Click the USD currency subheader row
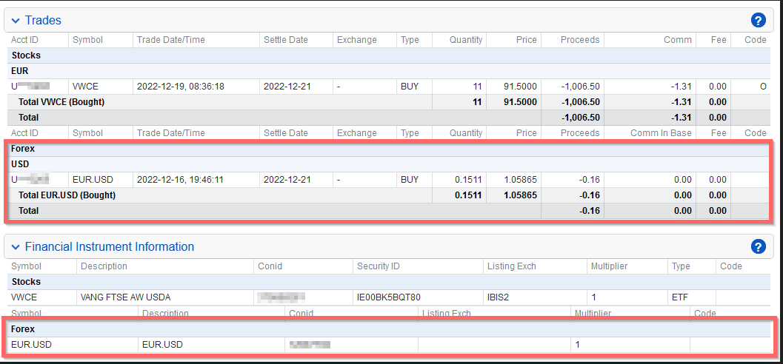 pyautogui.click(x=20, y=164)
